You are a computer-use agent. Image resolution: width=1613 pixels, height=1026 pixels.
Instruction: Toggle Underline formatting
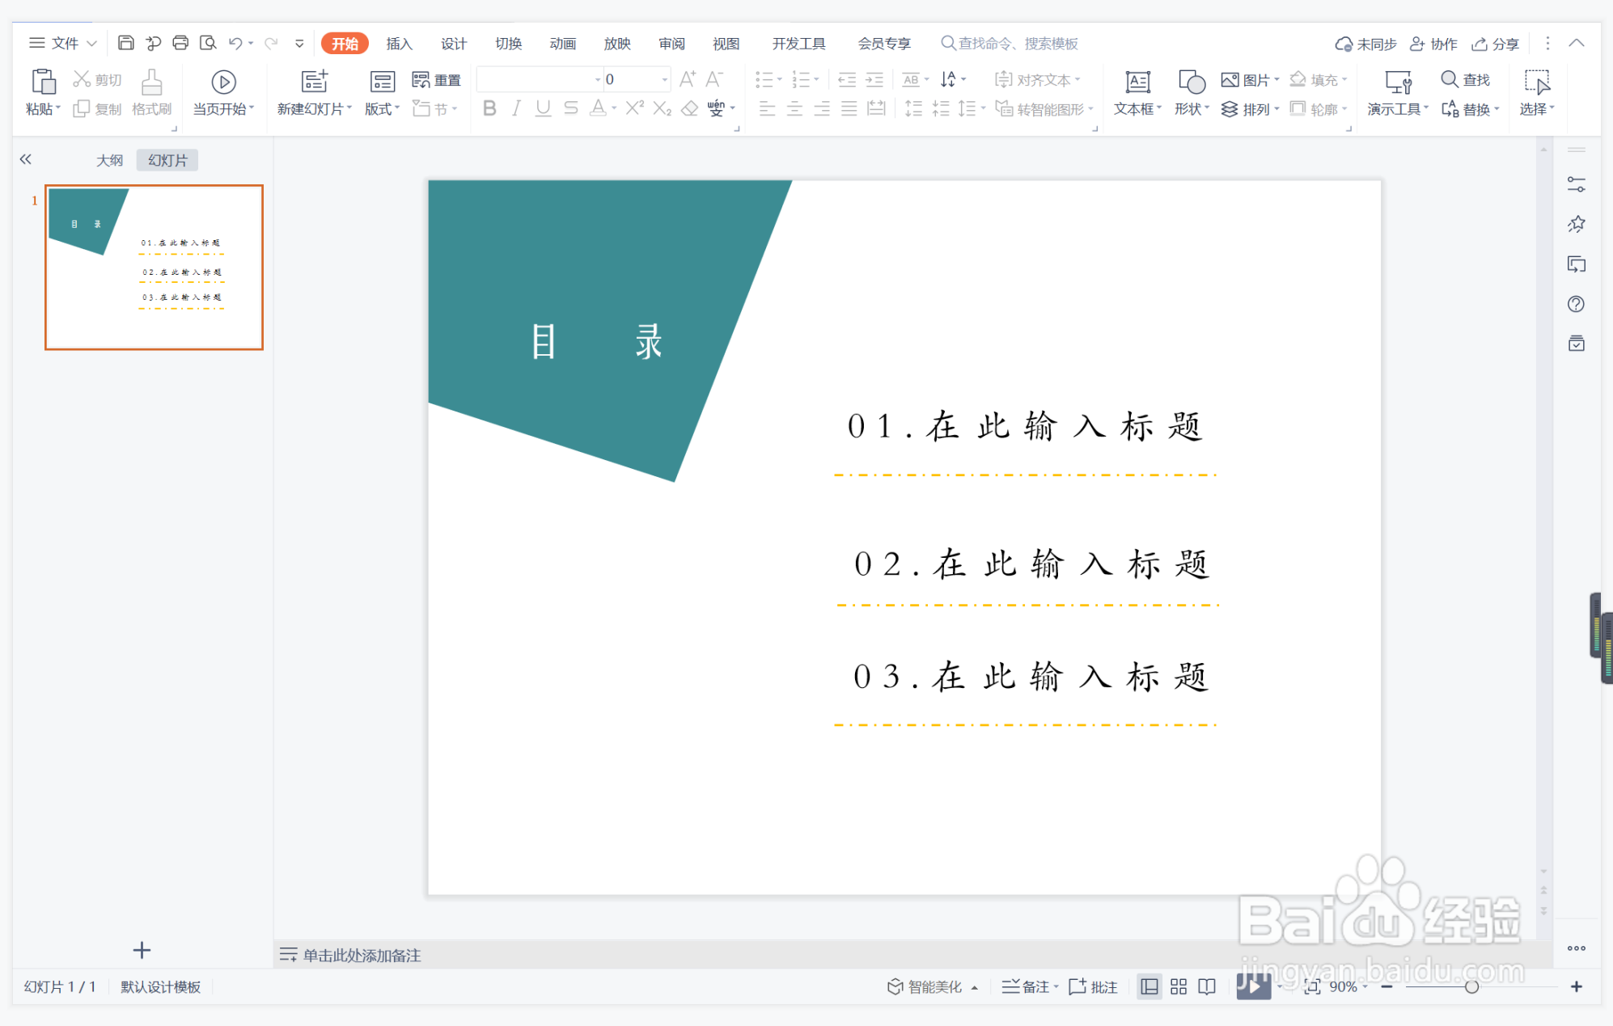coord(544,108)
